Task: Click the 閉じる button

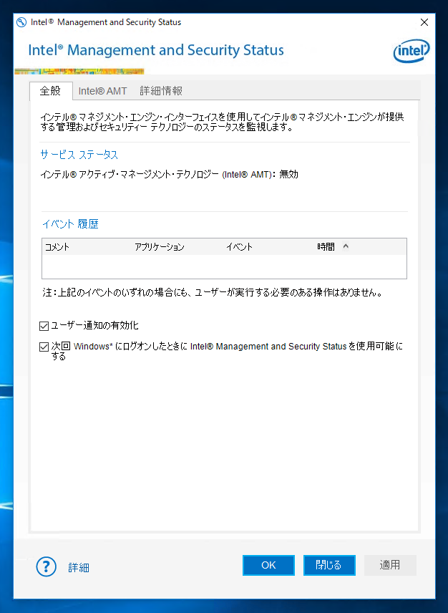Action: [329, 565]
